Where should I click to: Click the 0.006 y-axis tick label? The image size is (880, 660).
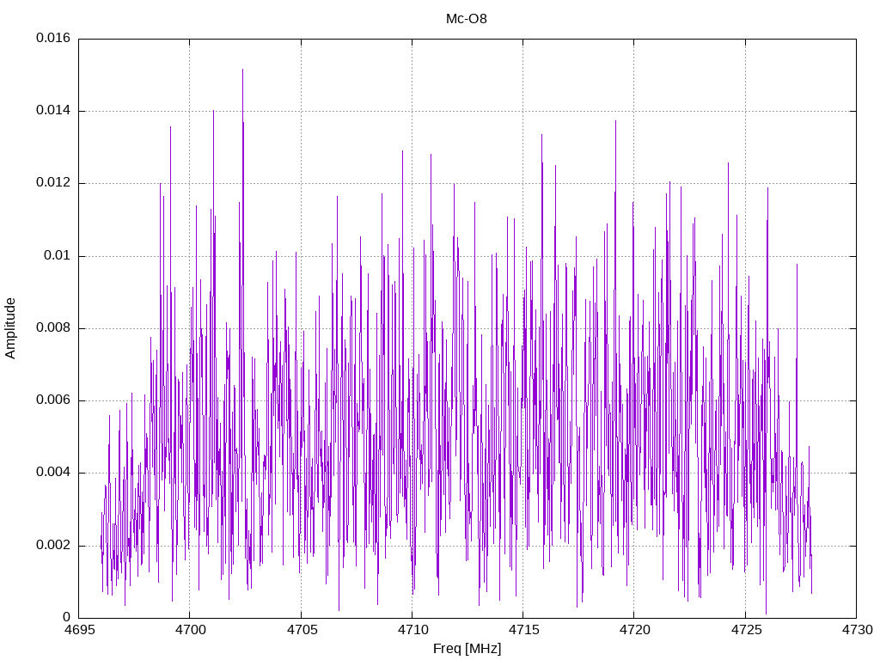[53, 400]
